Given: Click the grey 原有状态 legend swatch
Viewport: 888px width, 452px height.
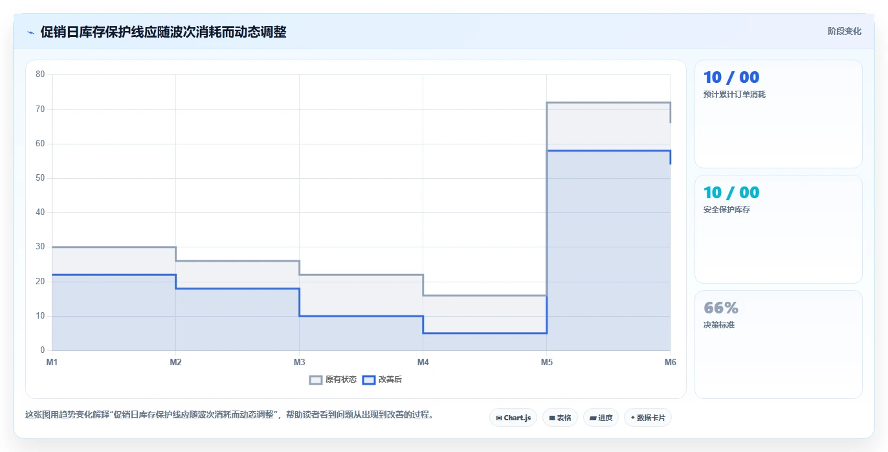Looking at the screenshot, I should coord(316,379).
